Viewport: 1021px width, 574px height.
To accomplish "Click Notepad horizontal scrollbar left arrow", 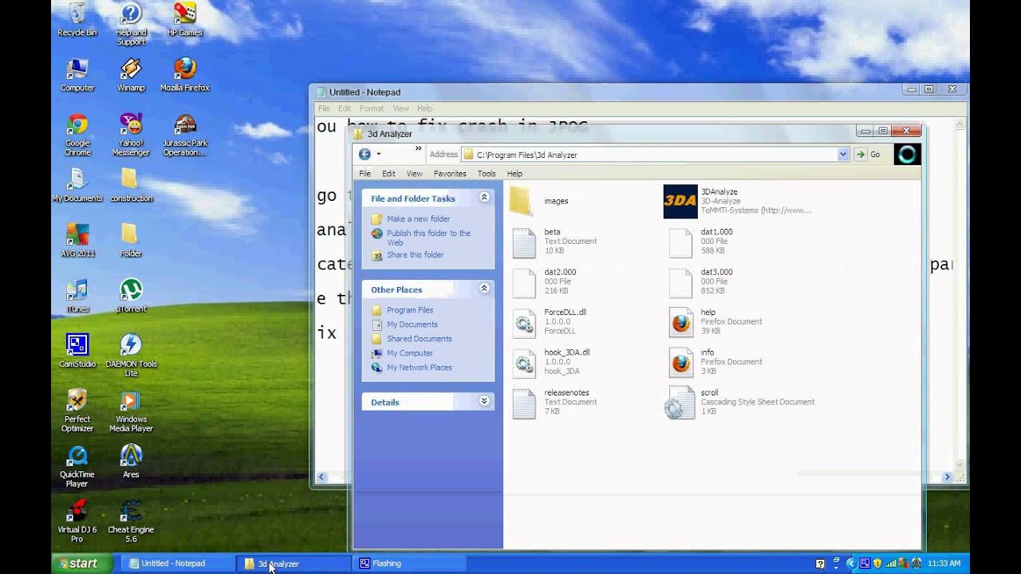I will tap(321, 477).
